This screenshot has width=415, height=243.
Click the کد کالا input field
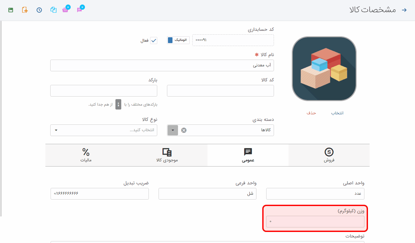click(x=220, y=91)
